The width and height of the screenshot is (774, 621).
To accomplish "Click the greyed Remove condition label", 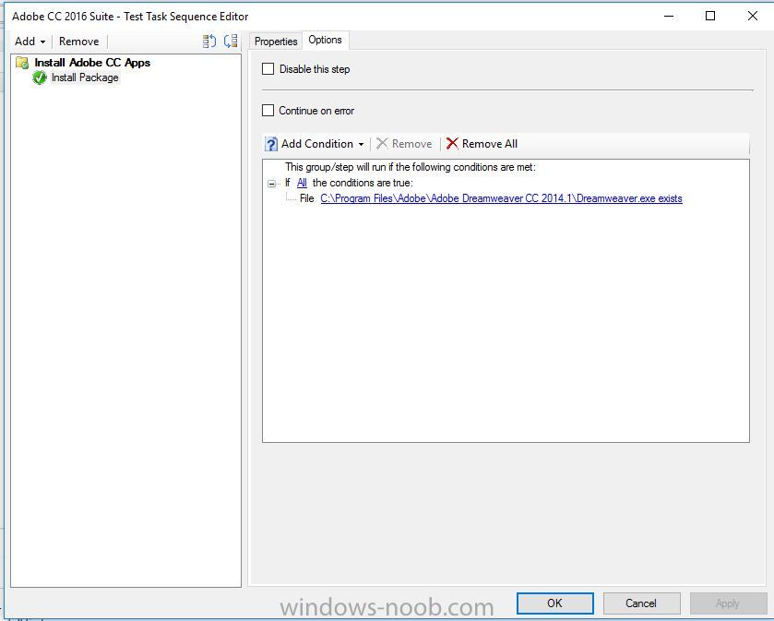I will [411, 144].
